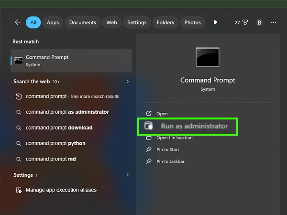Switch to the Apps filter tab

point(53,22)
